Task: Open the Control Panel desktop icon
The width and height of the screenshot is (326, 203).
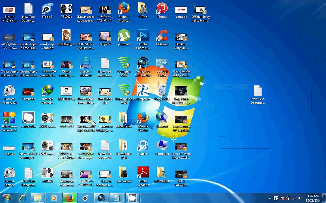Action: [162, 67]
